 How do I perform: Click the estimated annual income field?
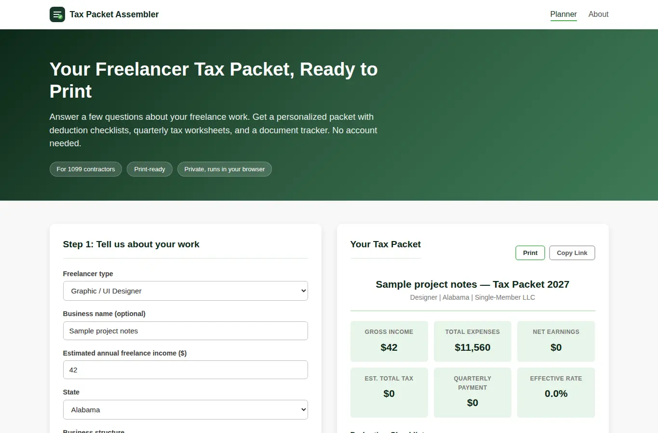point(186,370)
